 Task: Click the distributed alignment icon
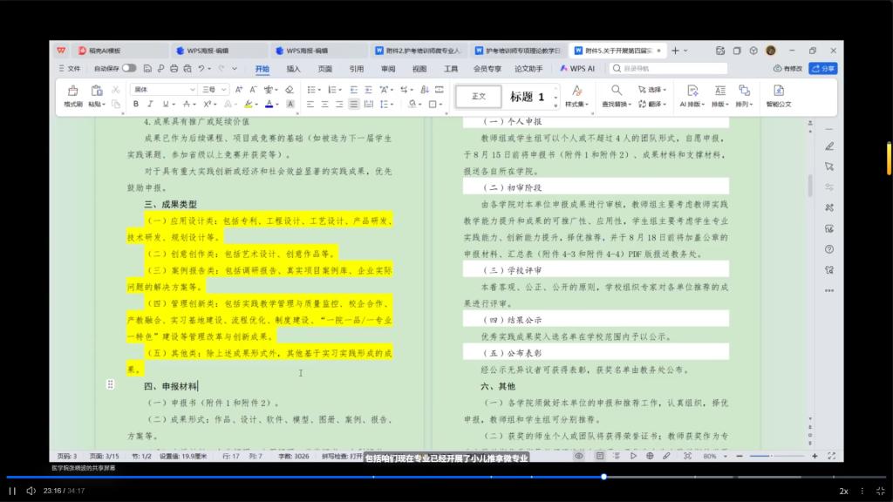point(369,105)
